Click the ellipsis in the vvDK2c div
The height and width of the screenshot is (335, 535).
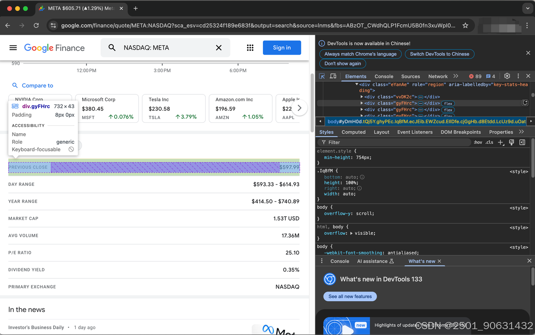[x=420, y=97]
